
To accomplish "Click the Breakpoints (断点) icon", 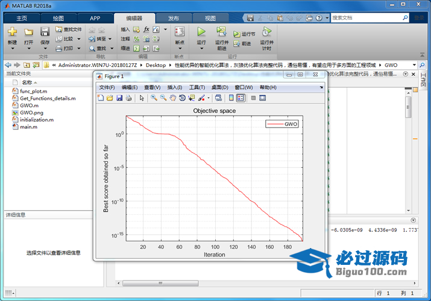I will pos(179,32).
